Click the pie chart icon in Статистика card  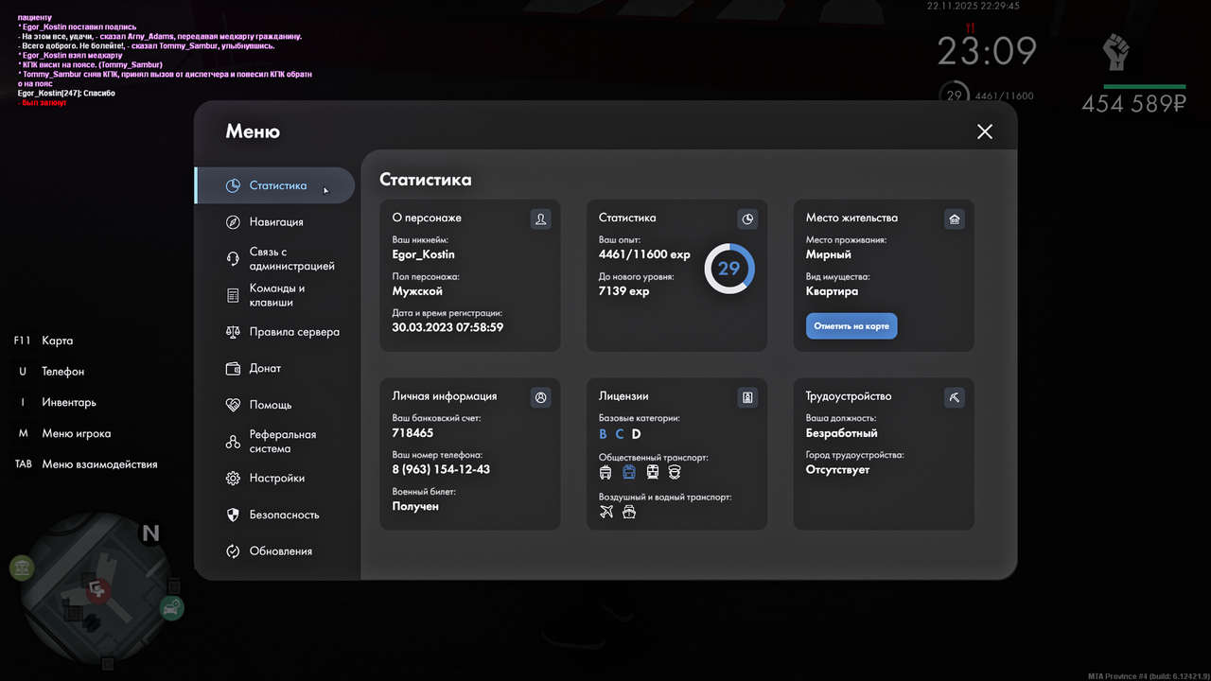click(x=747, y=218)
